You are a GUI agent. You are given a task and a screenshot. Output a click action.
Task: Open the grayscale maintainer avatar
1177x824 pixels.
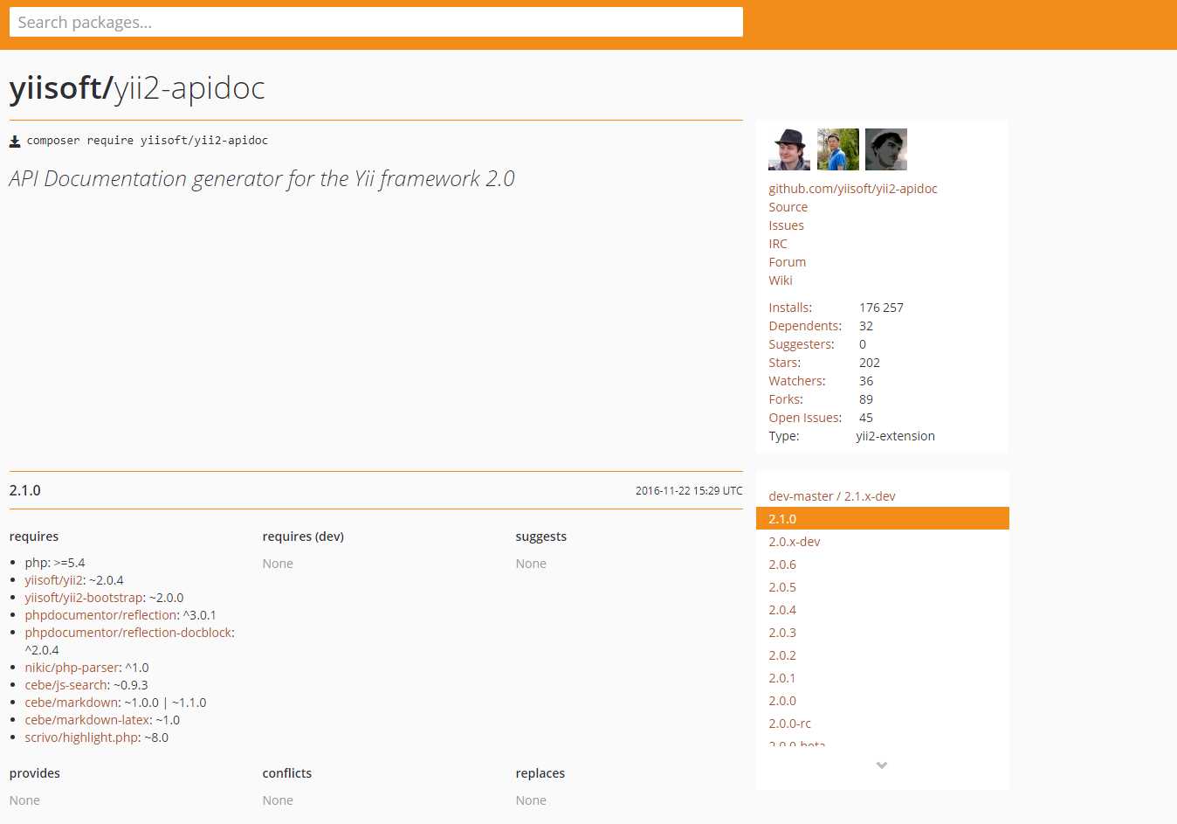point(886,149)
